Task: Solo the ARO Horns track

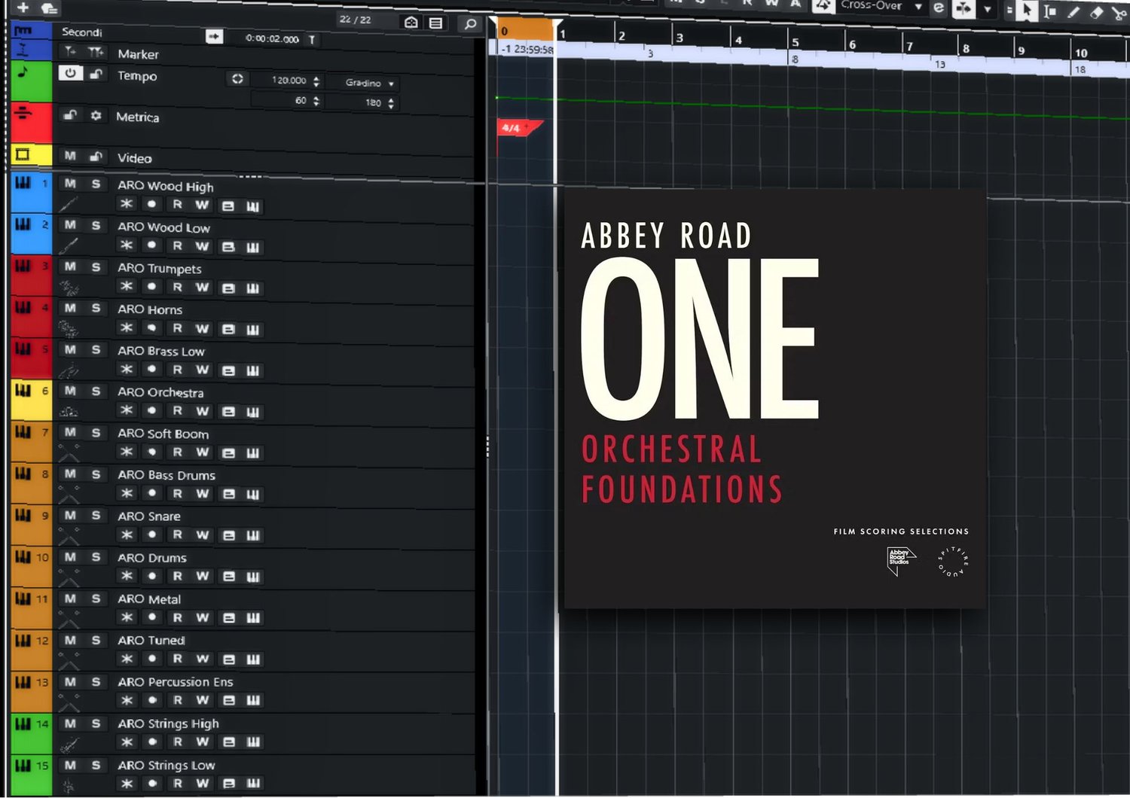Action: coord(96,308)
